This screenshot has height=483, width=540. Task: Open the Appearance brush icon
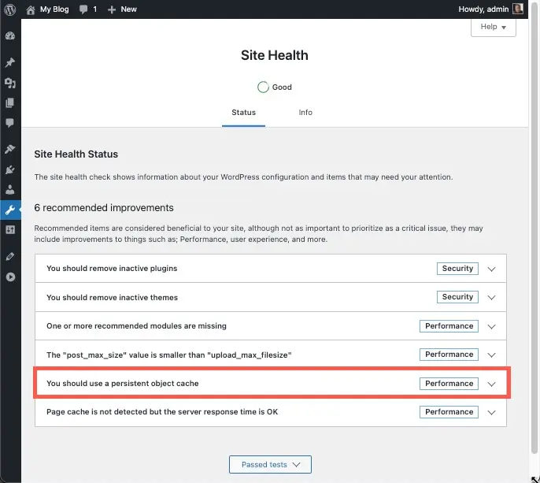tap(10, 149)
